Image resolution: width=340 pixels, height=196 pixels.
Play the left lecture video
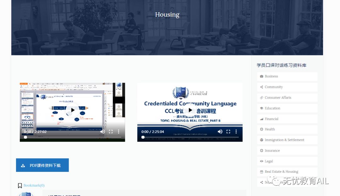pyautogui.click(x=73, y=110)
